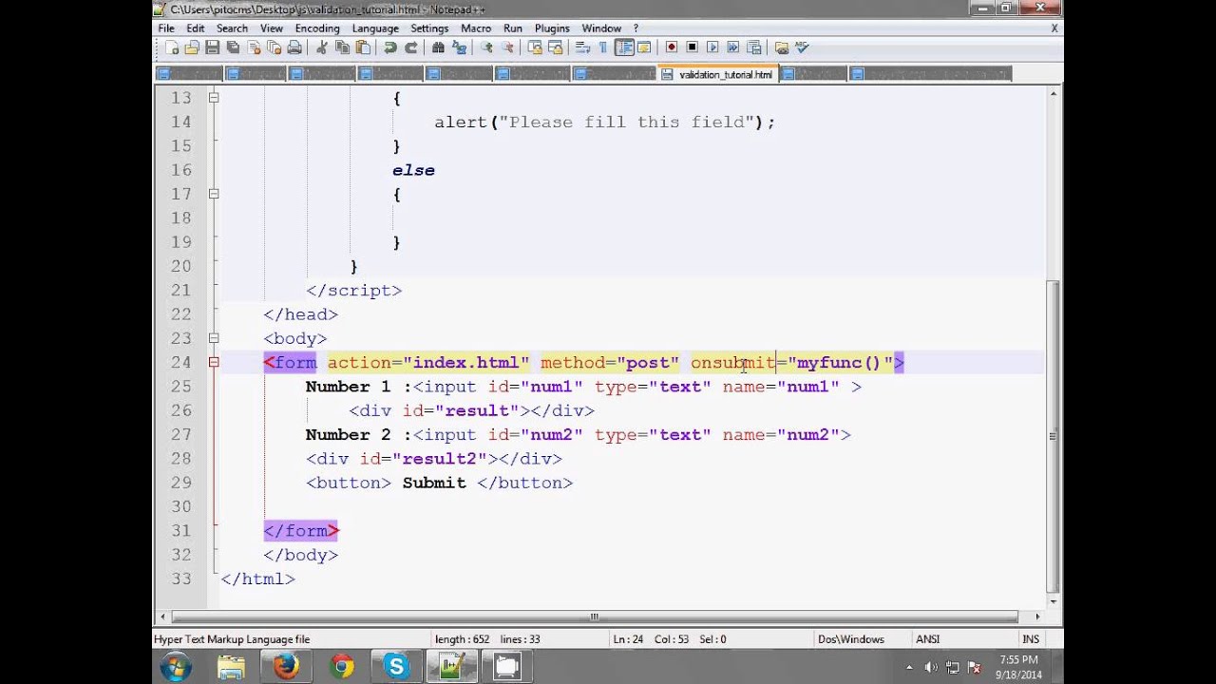Open the Macro menu
This screenshot has width=1216, height=684.
coord(476,28)
